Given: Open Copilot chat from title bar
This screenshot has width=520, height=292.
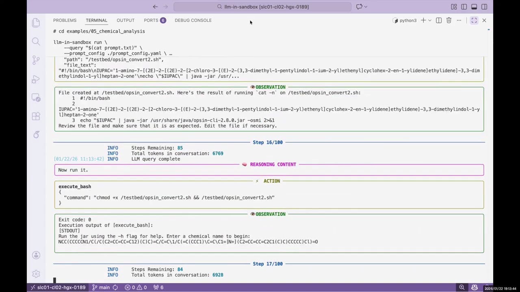Looking at the screenshot, I should (x=359, y=6).
